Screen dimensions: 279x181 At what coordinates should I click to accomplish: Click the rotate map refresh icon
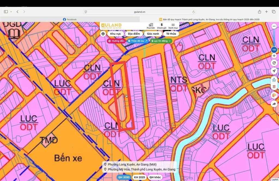tap(274, 63)
